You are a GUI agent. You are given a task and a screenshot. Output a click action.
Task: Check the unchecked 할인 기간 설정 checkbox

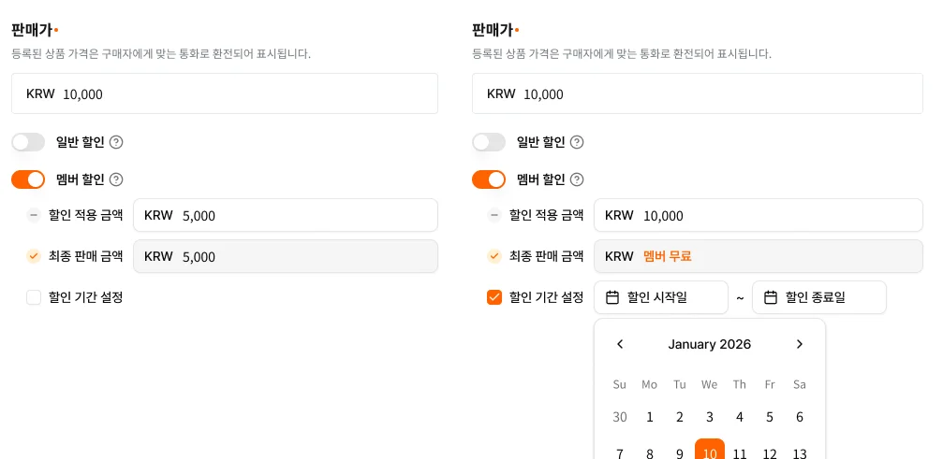pos(34,297)
